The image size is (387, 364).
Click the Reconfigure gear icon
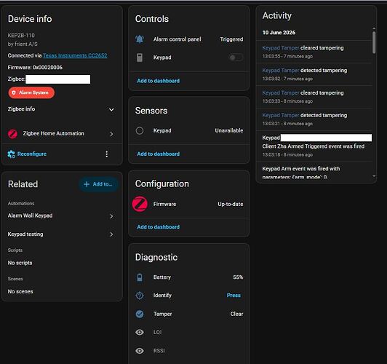point(11,154)
